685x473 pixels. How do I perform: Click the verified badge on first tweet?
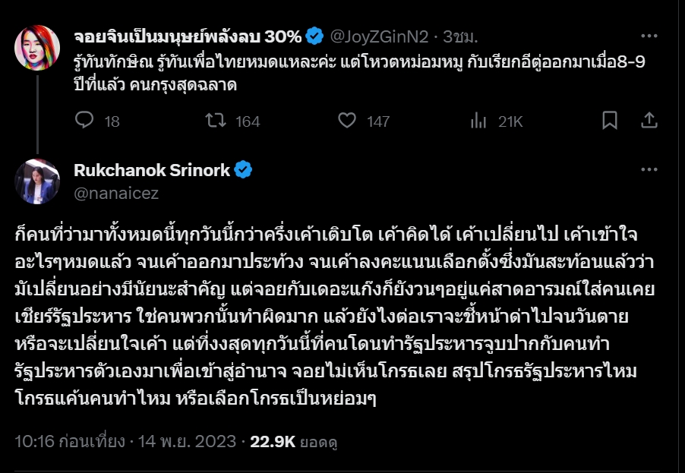click(x=314, y=36)
